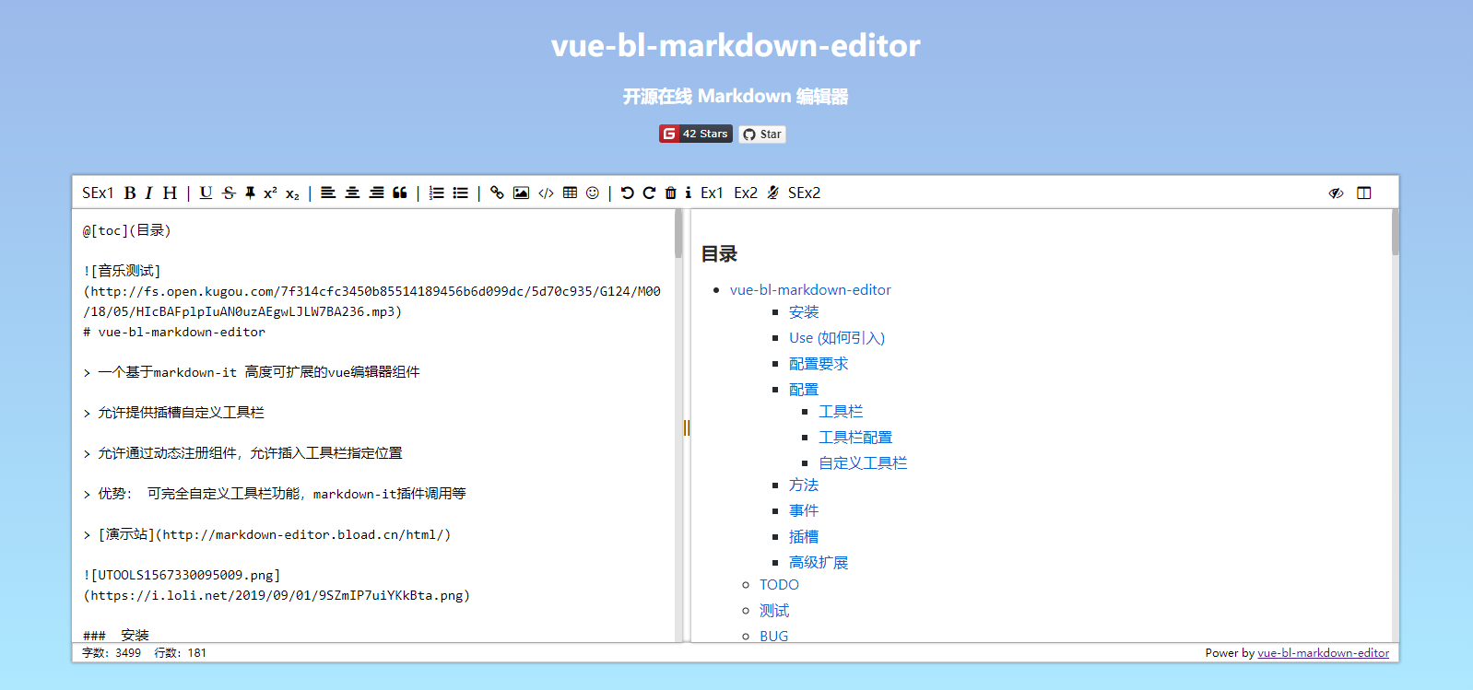Open the 配置 contents link

click(804, 390)
